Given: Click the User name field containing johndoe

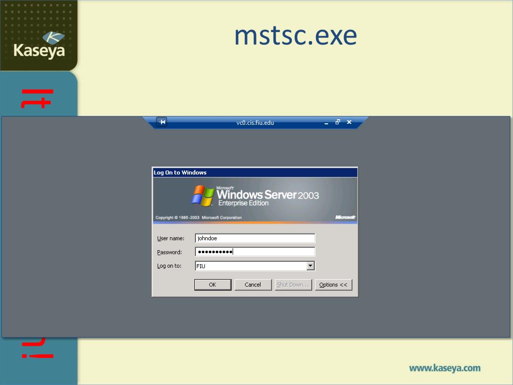Looking at the screenshot, I should pos(255,238).
